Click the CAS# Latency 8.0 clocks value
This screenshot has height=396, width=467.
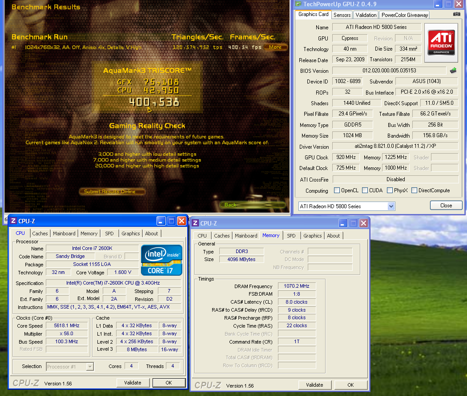point(296,302)
